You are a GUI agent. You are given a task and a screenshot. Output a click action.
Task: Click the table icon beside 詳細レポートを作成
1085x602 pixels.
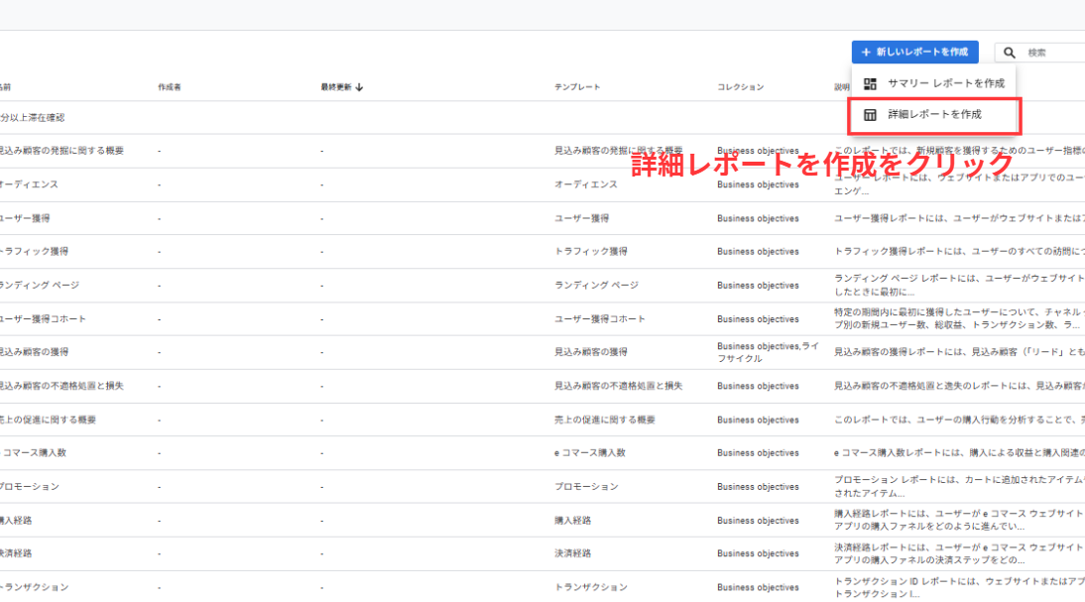pos(870,115)
